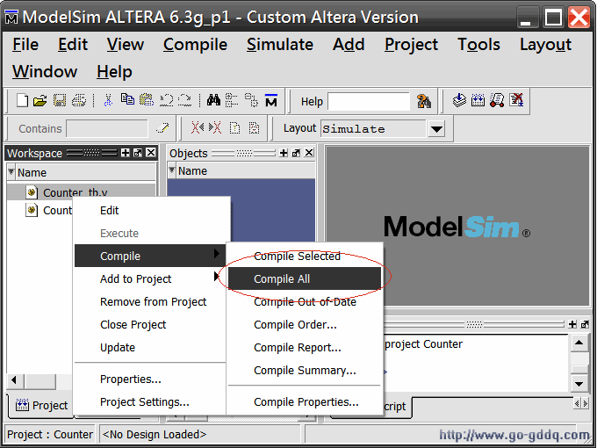Click the Redo arrow icon
597x448 pixels.
click(185, 100)
